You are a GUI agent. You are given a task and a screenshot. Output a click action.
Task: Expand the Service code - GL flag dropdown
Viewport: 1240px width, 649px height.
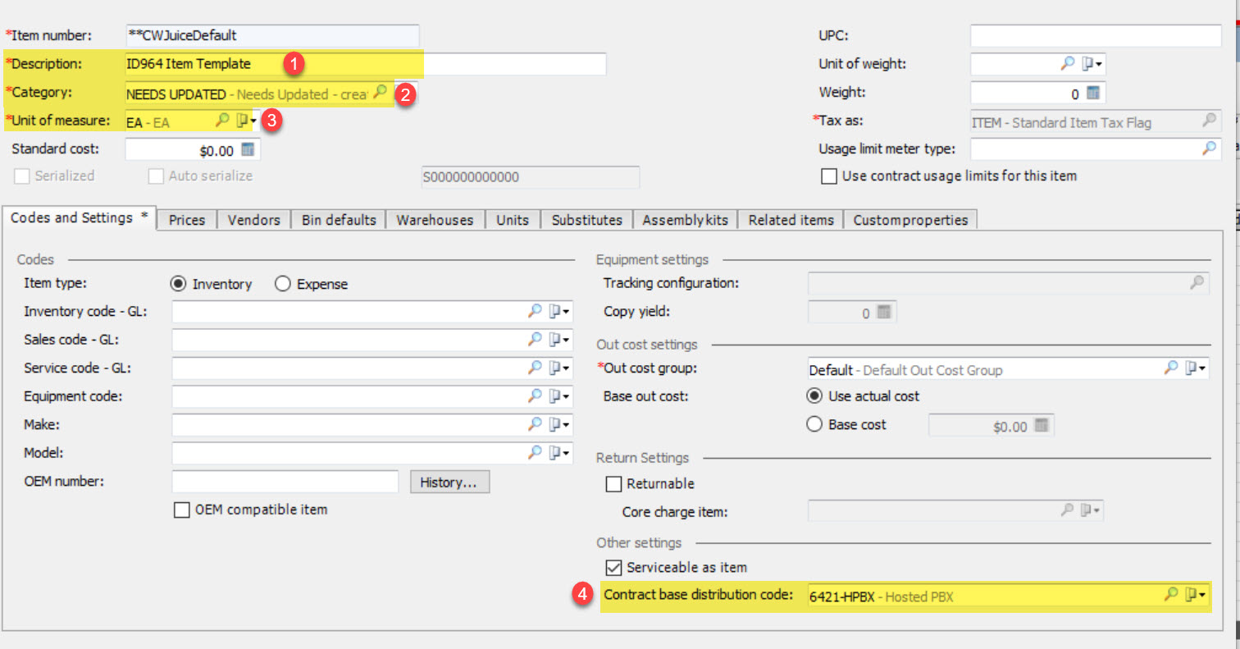(559, 368)
